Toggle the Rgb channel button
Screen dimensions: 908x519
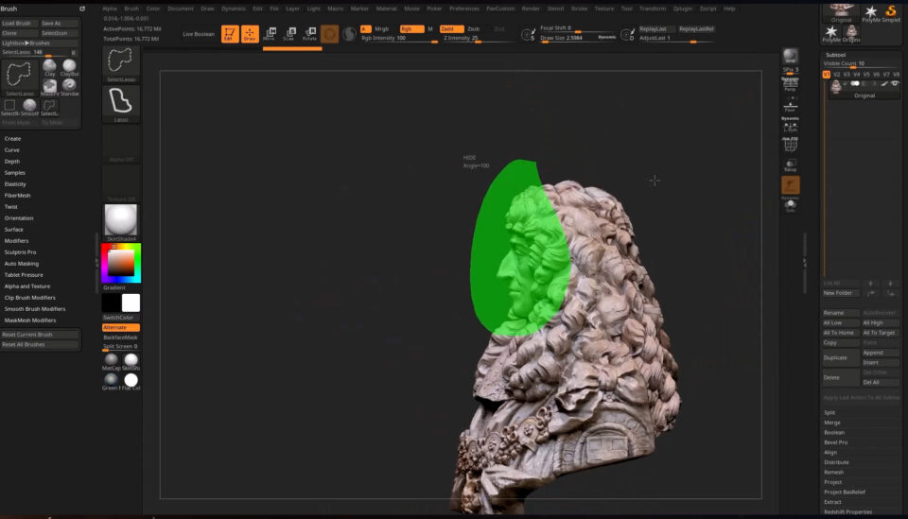click(x=411, y=28)
